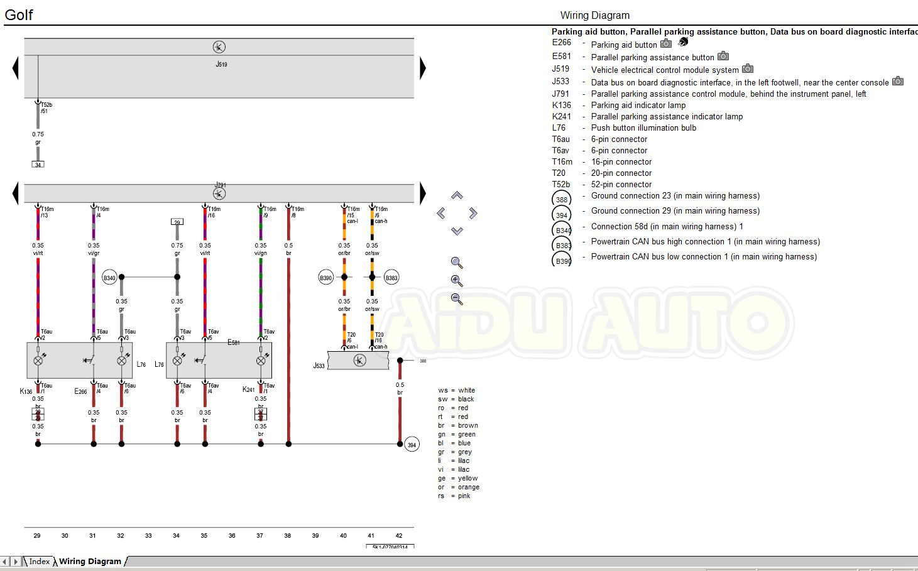Image resolution: width=918 pixels, height=571 pixels.
Task: Open camera photo for Data bus diagnostic interface
Action: [x=898, y=81]
